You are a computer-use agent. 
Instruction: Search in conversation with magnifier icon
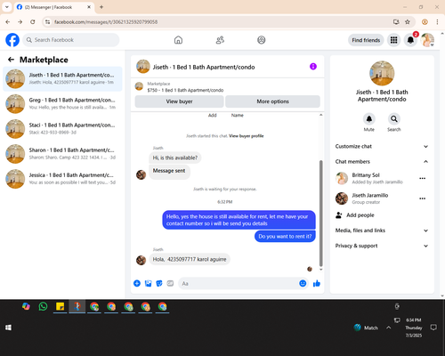[394, 119]
